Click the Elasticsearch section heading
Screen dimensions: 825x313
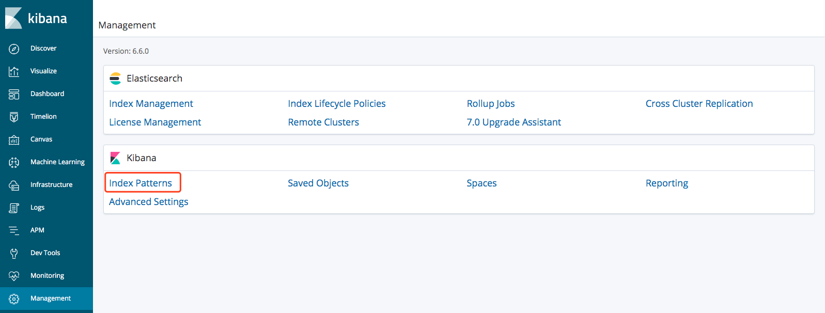click(154, 79)
